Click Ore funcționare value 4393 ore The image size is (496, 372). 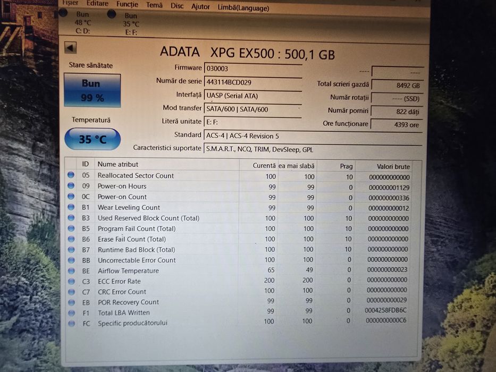coord(397,125)
